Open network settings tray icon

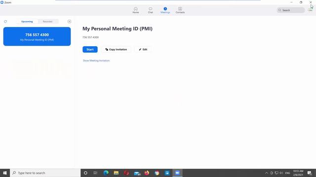click(x=276, y=173)
